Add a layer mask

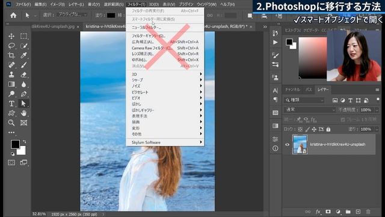[328, 212]
